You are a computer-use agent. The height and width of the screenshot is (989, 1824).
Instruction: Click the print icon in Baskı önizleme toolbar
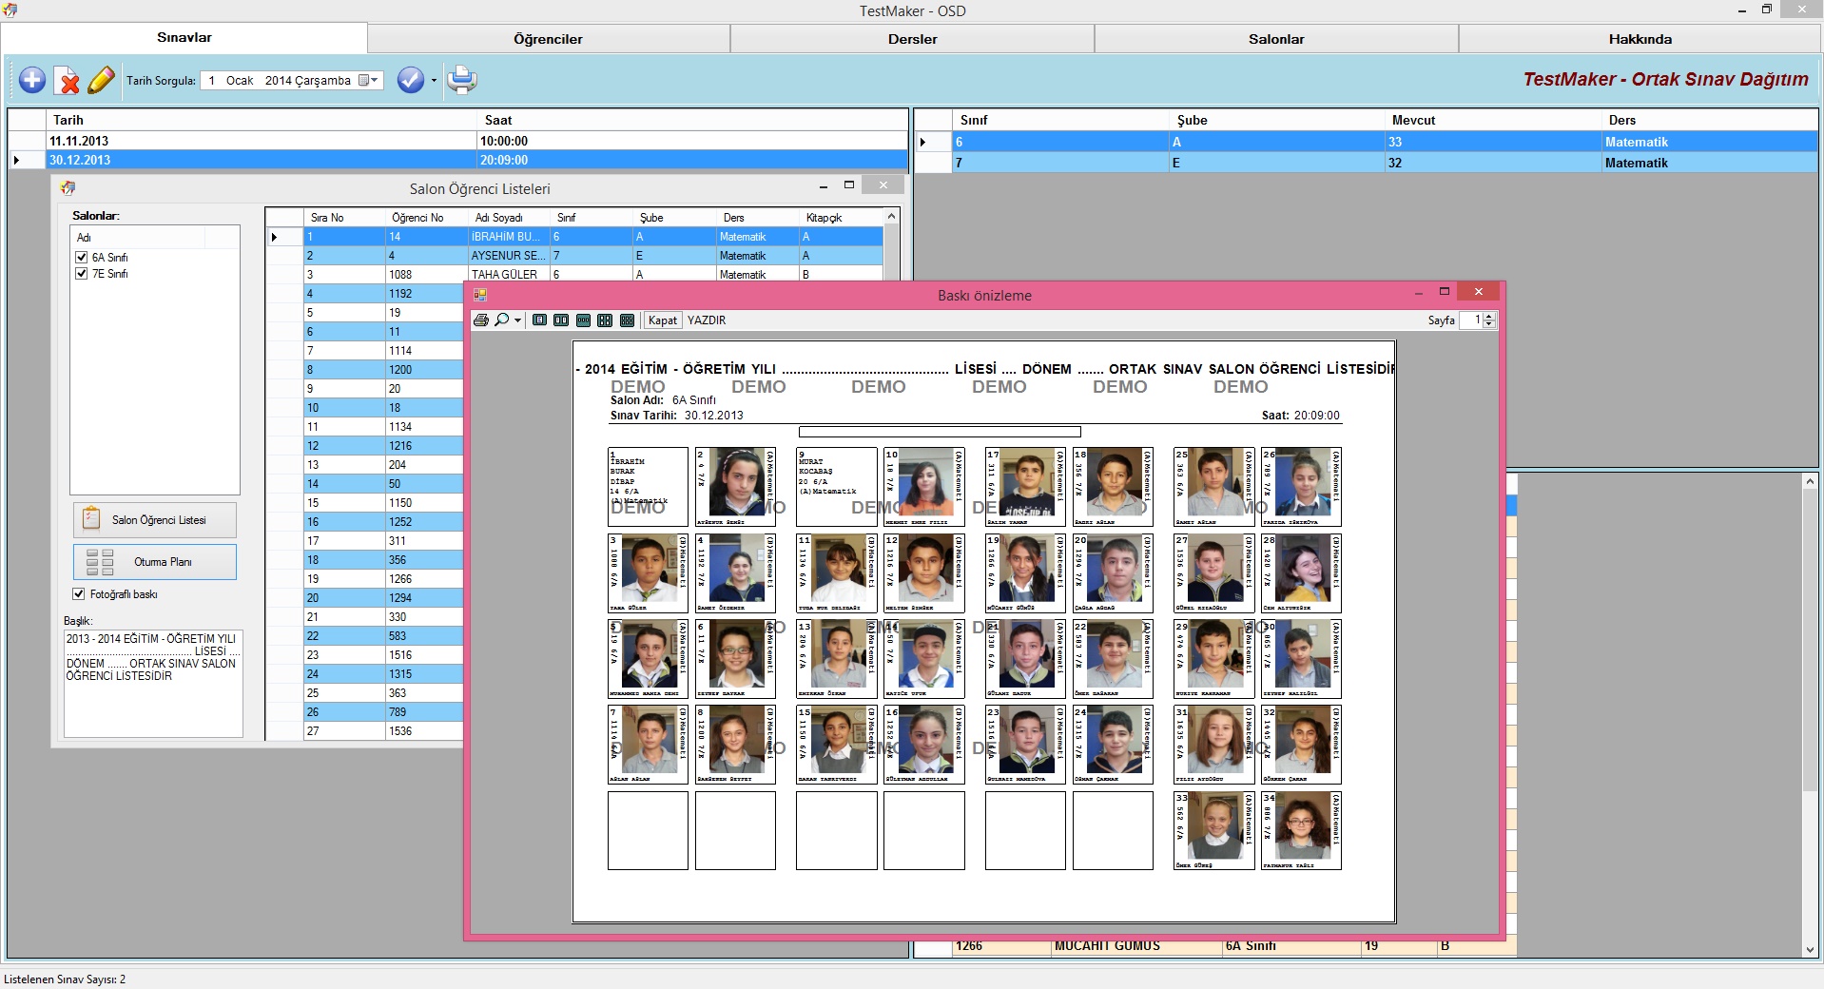pos(481,320)
